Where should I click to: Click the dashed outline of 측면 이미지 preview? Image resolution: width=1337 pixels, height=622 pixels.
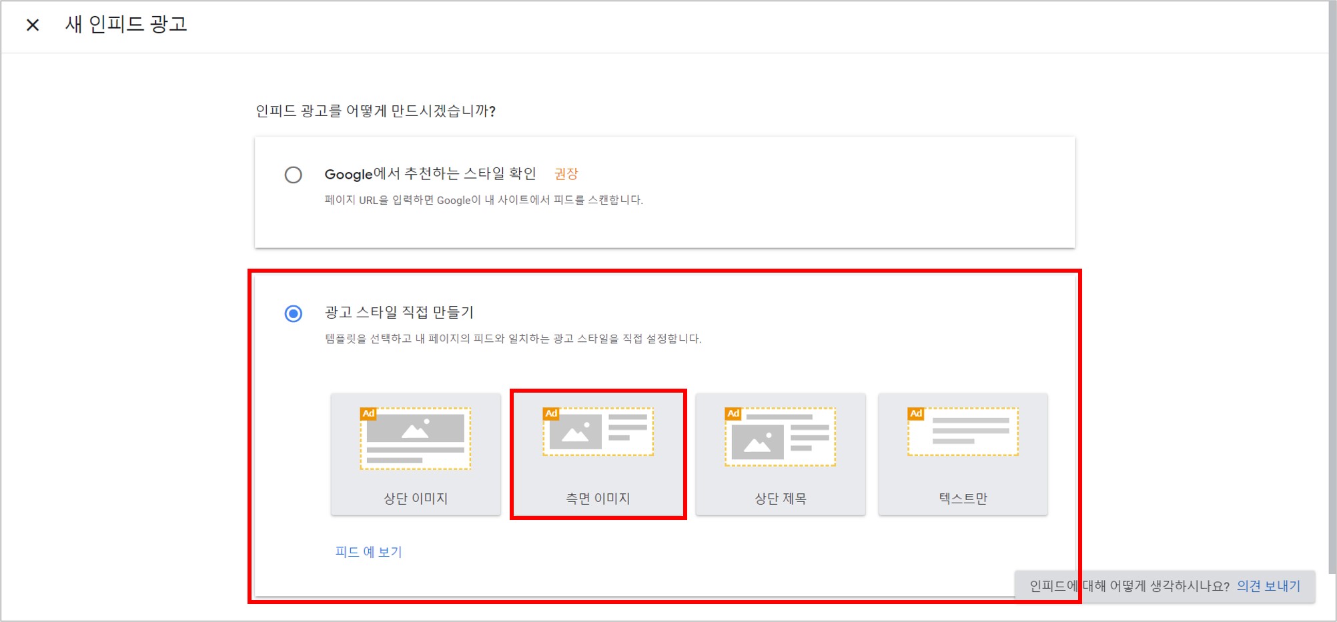point(598,430)
